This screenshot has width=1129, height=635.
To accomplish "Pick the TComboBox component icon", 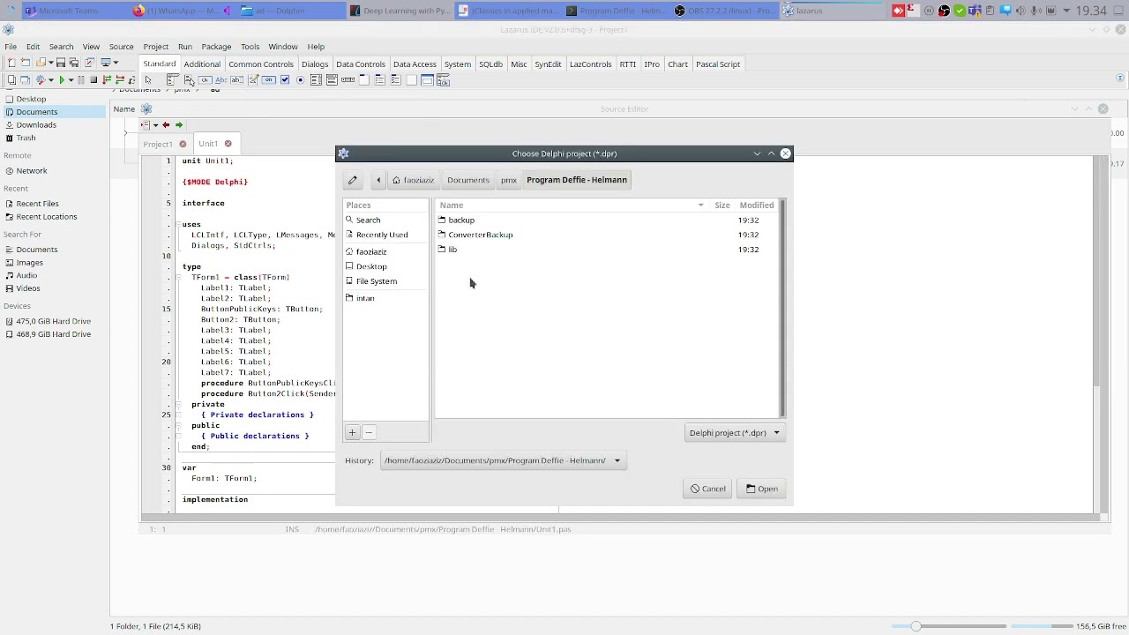I will 332,79.
